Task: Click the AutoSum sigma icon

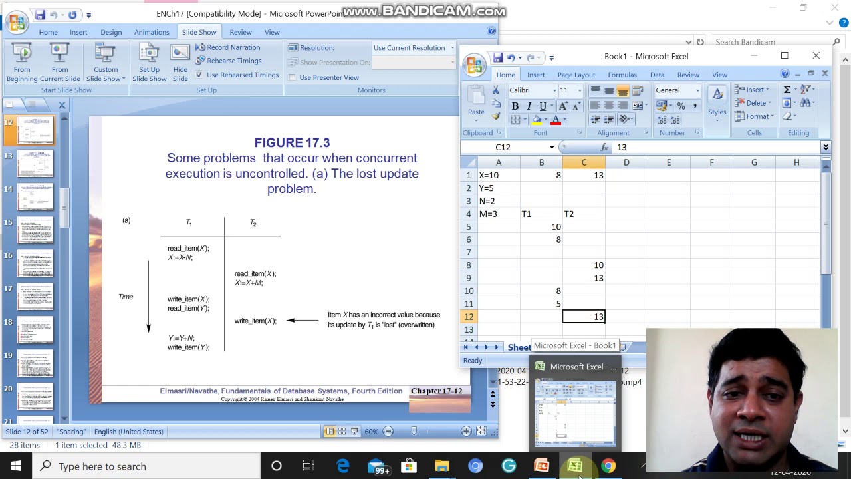Action: (x=787, y=90)
